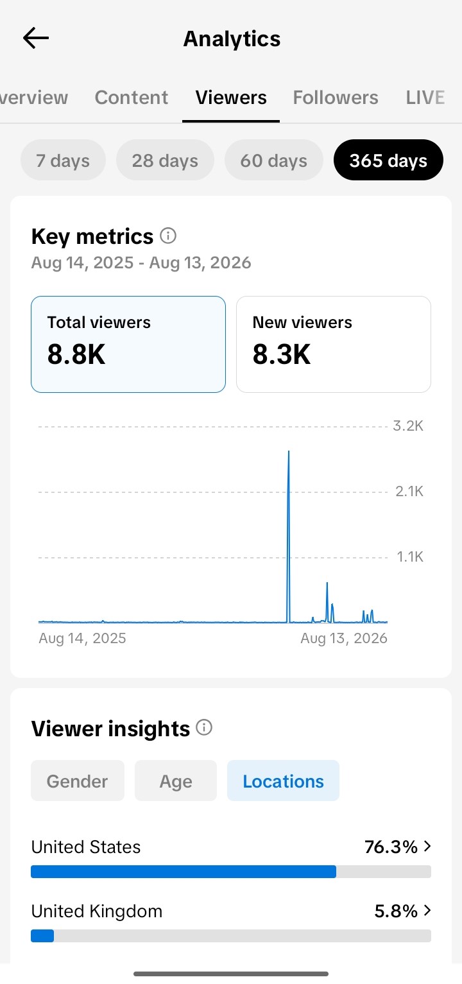Select the 7 days range

(63, 160)
